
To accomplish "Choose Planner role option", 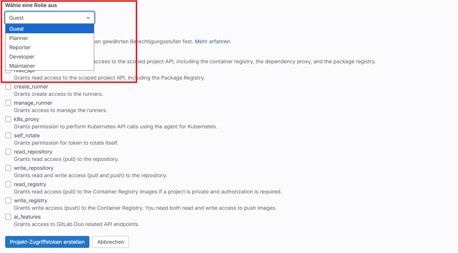I will click(50, 38).
